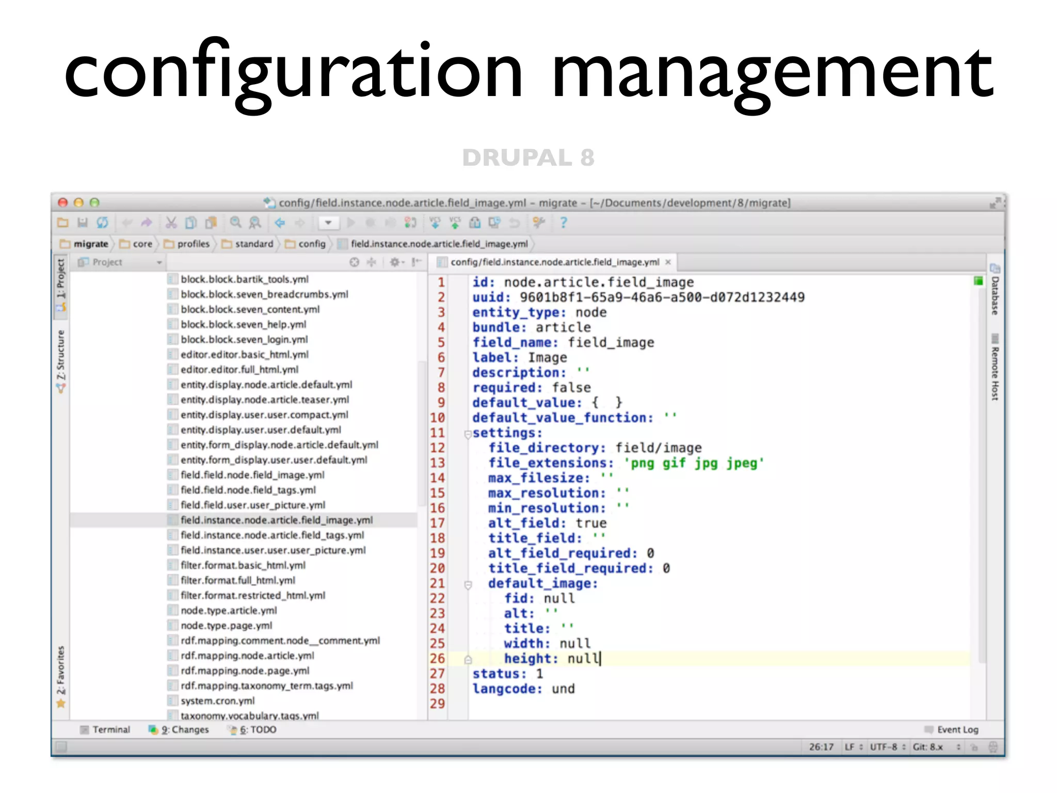Click the green inspection status indicator
This screenshot has width=1057, height=793.
coord(978,281)
